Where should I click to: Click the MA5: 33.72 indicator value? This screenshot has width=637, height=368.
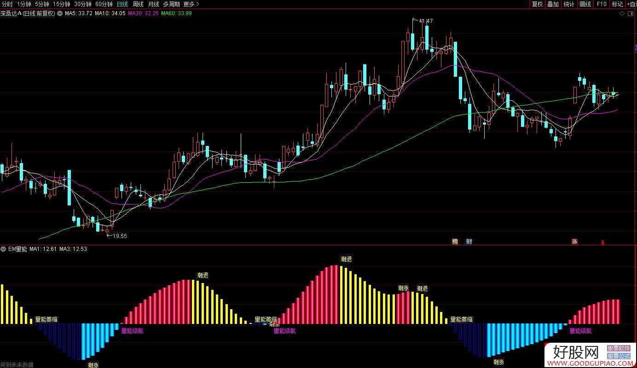(78, 13)
